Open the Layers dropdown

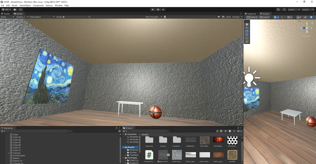click(x=294, y=9)
